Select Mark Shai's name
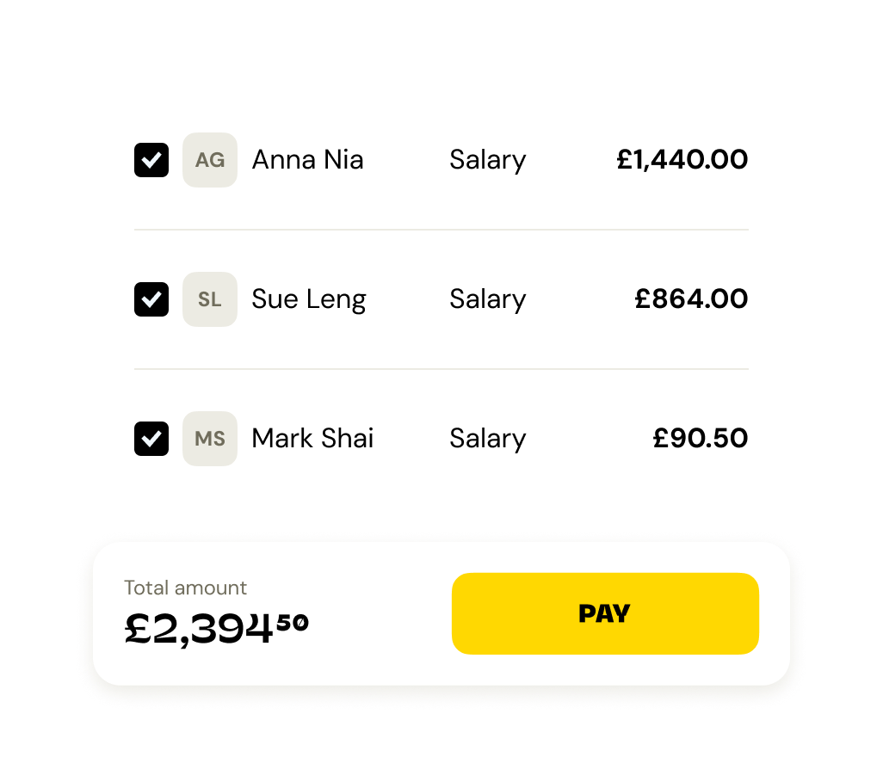This screenshot has width=883, height=757. (x=312, y=439)
